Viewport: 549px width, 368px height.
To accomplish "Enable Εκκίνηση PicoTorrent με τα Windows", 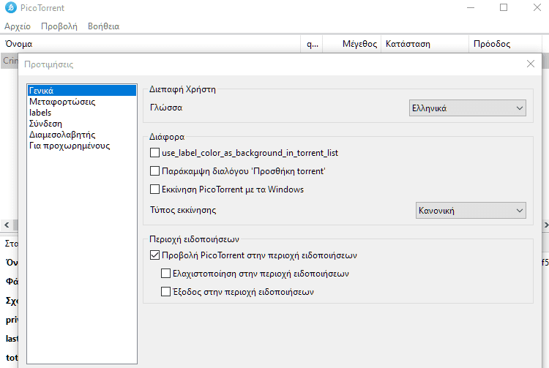I will click(154, 189).
